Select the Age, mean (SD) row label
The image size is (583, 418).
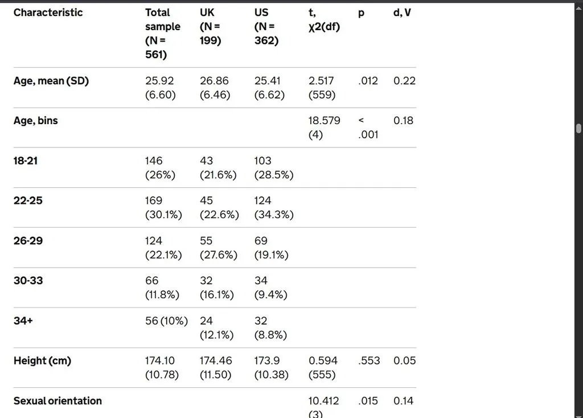(51, 81)
